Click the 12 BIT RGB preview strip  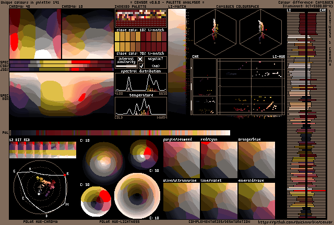[x=42, y=151]
